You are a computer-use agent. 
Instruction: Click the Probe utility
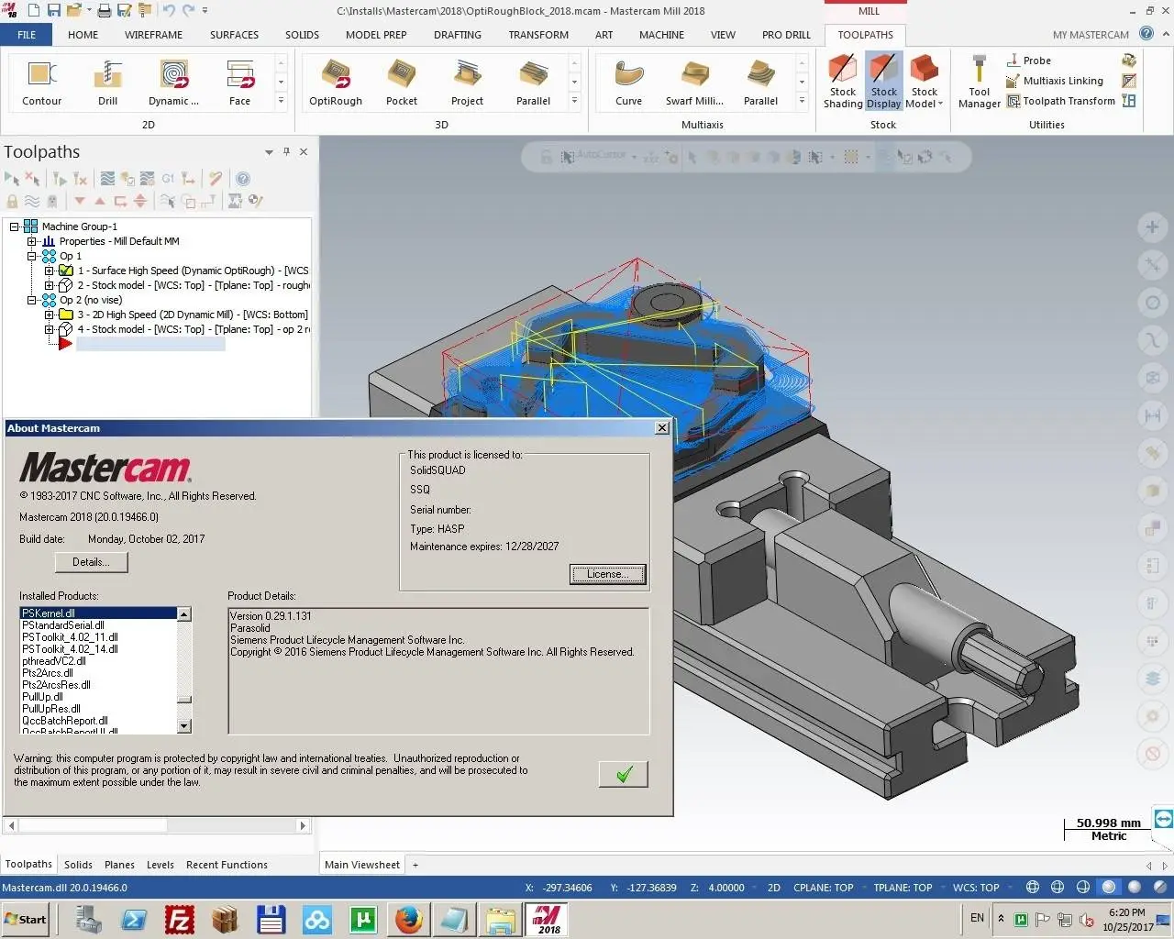[1028, 61]
